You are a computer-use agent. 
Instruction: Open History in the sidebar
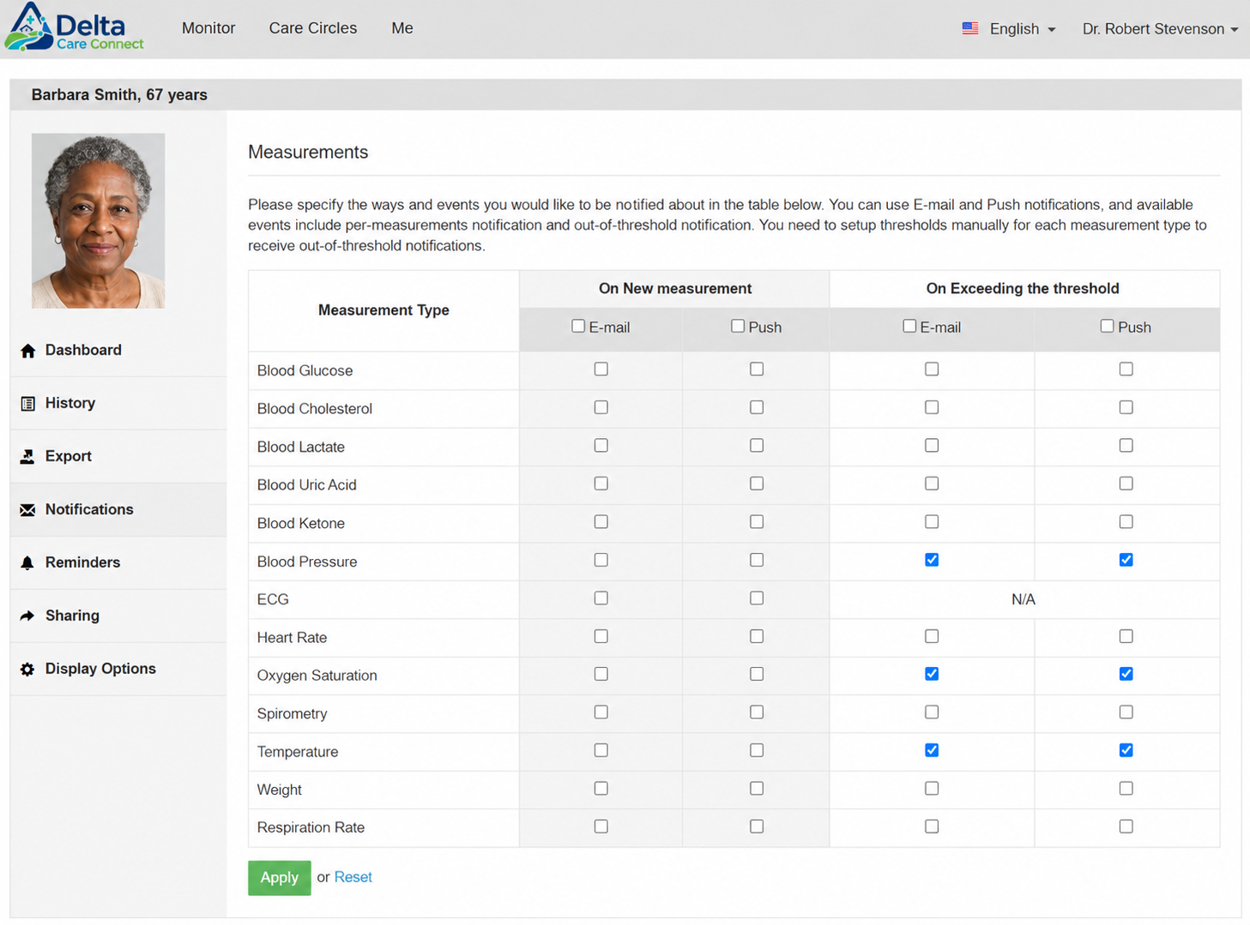coord(118,404)
